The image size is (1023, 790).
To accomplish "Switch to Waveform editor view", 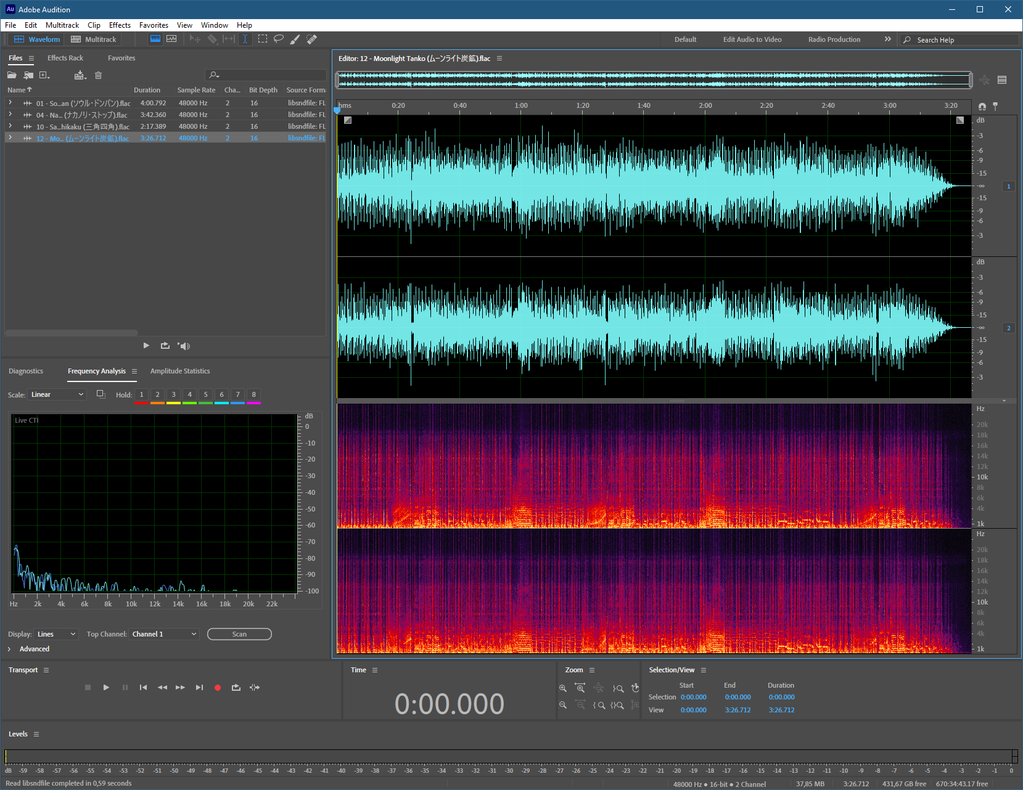I will point(37,39).
